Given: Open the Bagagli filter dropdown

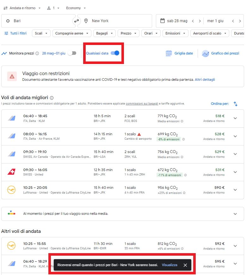Looking at the screenshot, I should 104,33.
